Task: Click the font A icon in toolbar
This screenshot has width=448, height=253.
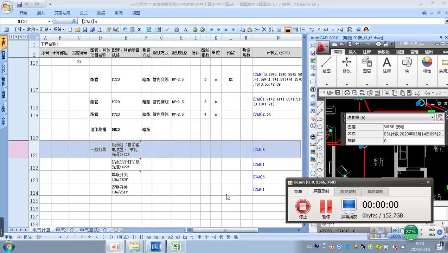Action: click(186, 30)
